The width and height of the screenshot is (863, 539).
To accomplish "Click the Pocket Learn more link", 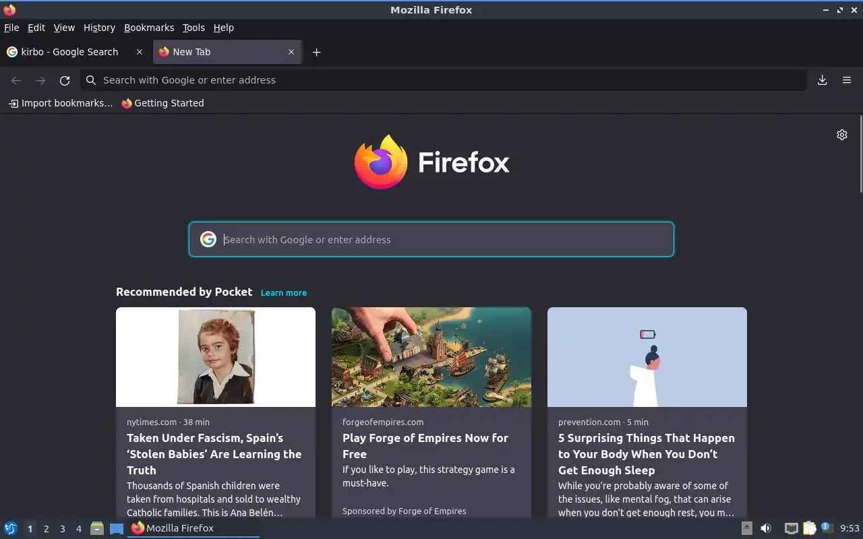I will click(x=284, y=292).
